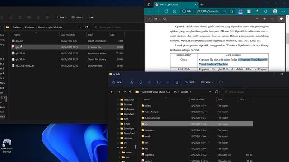Viewport: 289px width, 162px height.
Task: Open browser tab actions menu icon
Action: (x=149, y=4)
